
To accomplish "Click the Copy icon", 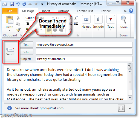I will pyautogui.click(x=18, y=24).
